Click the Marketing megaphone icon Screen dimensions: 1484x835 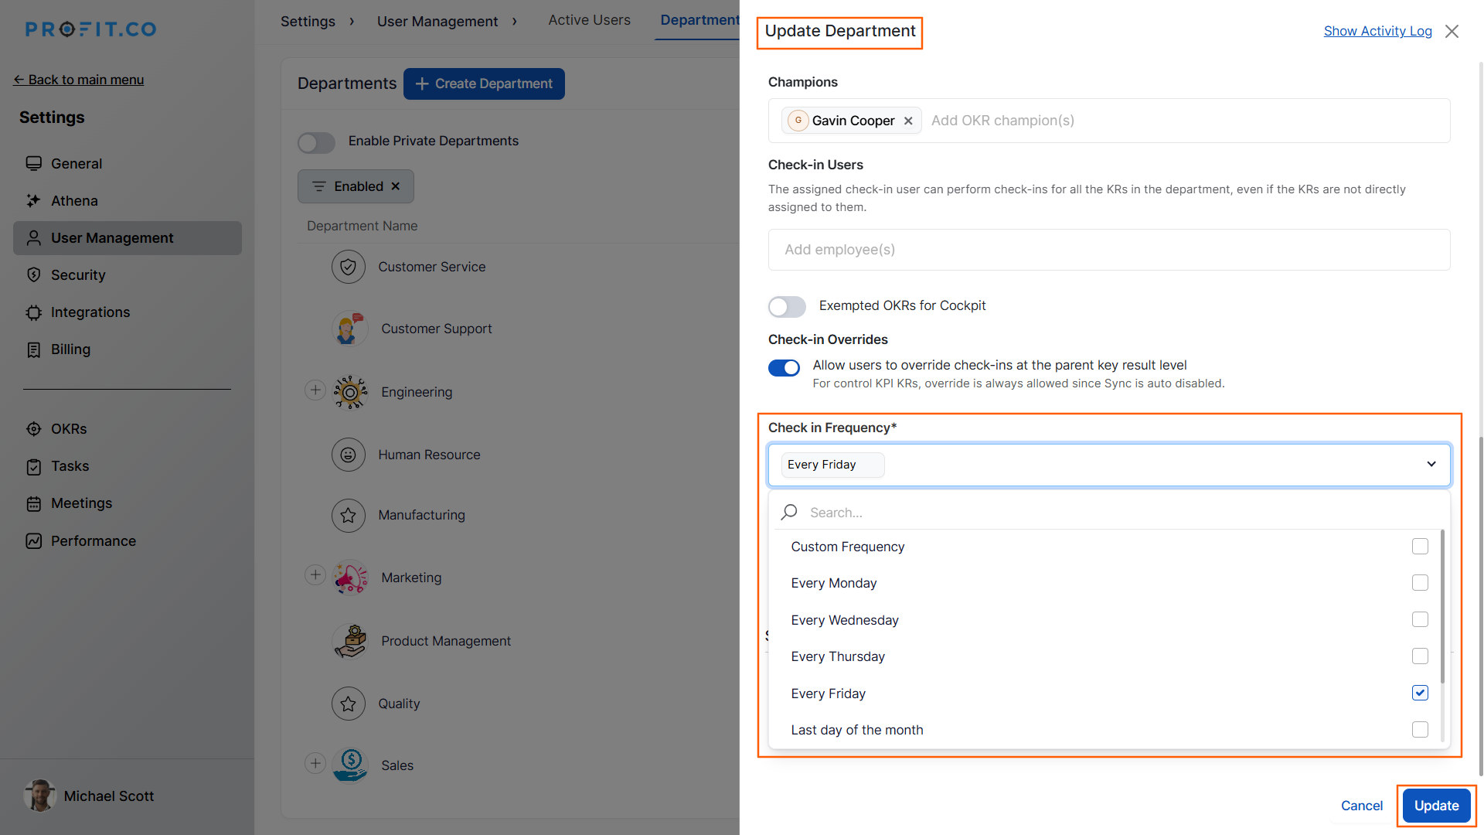pos(350,578)
